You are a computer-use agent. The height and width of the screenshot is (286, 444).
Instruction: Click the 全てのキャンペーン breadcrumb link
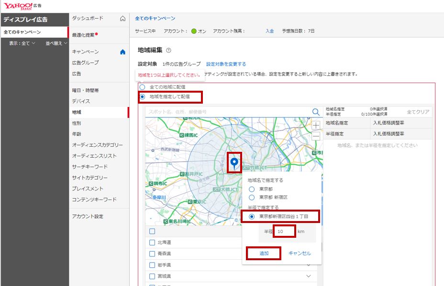pos(155,18)
